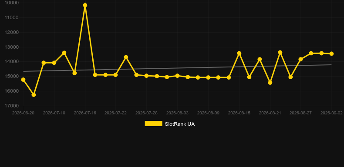Viewport: 344px width, 167px height.
Task: Click the 2026-09-02 x-axis date label
Action: (x=331, y=113)
